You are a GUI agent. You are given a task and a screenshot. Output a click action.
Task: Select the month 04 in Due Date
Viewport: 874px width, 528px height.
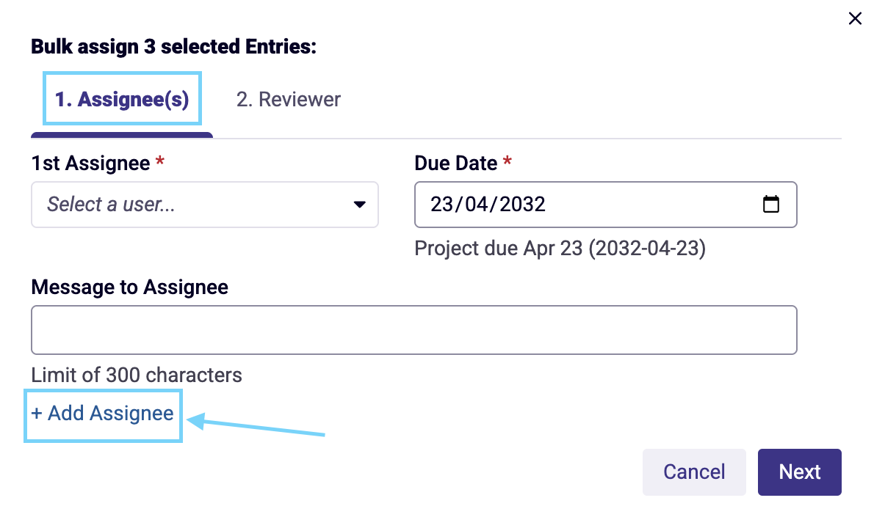tap(477, 204)
